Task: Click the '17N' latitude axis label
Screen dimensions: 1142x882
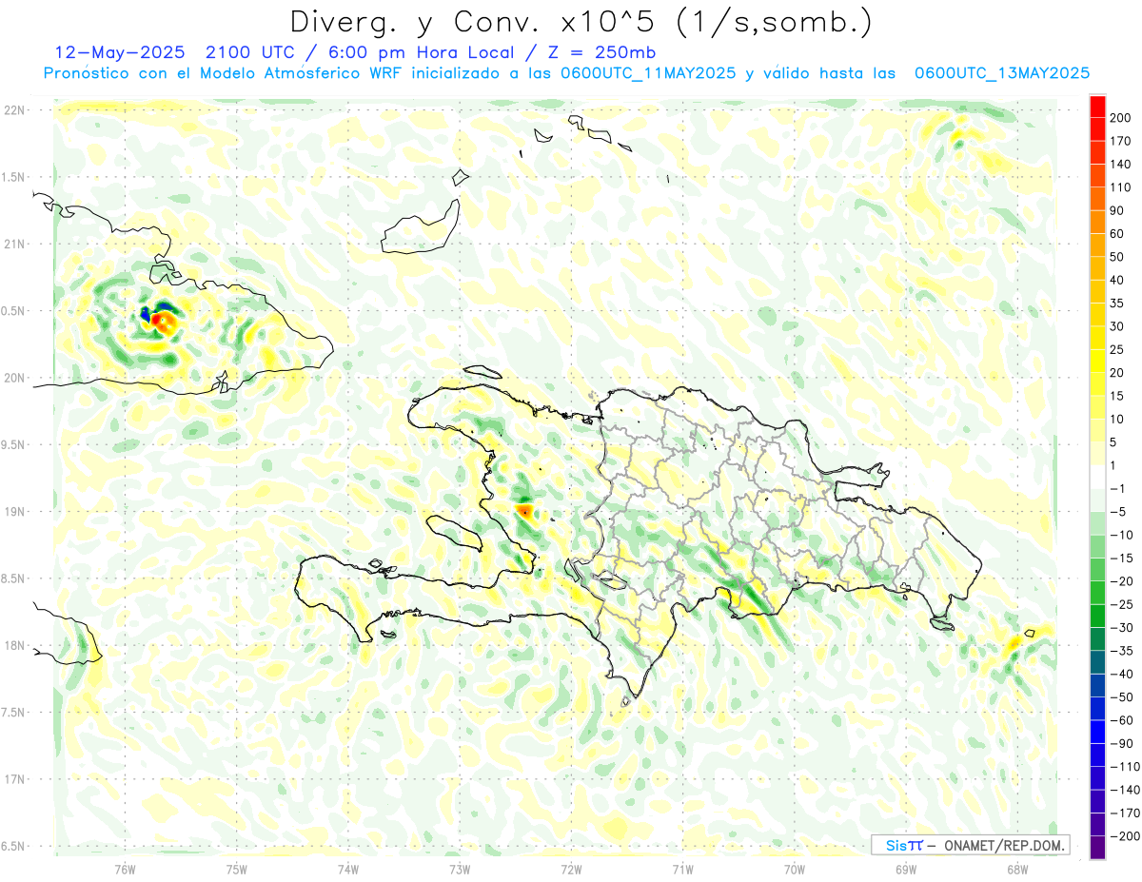Action: (13, 779)
